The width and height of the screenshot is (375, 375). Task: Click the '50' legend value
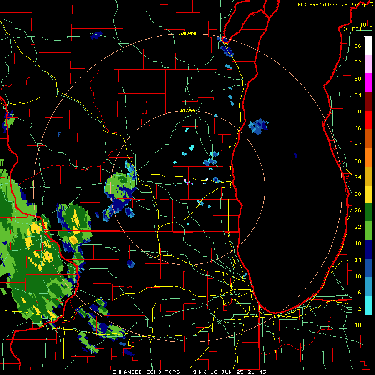pyautogui.click(x=358, y=112)
